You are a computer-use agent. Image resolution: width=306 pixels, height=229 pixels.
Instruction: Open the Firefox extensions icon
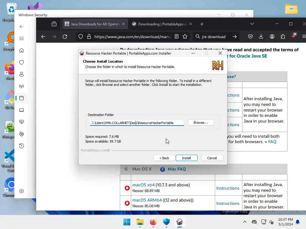(x=283, y=36)
